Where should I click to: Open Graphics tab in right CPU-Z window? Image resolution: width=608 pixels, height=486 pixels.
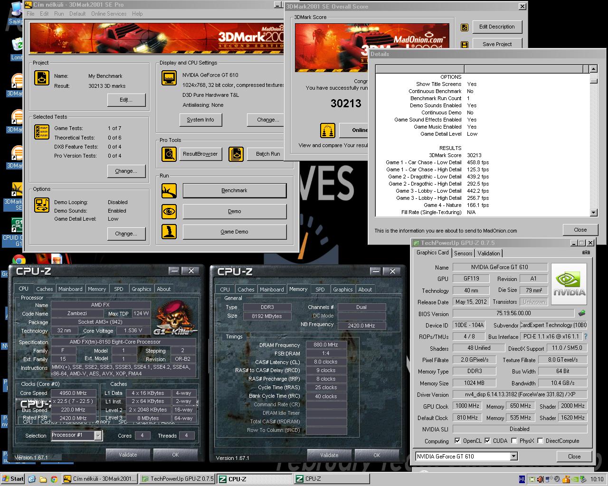(343, 290)
